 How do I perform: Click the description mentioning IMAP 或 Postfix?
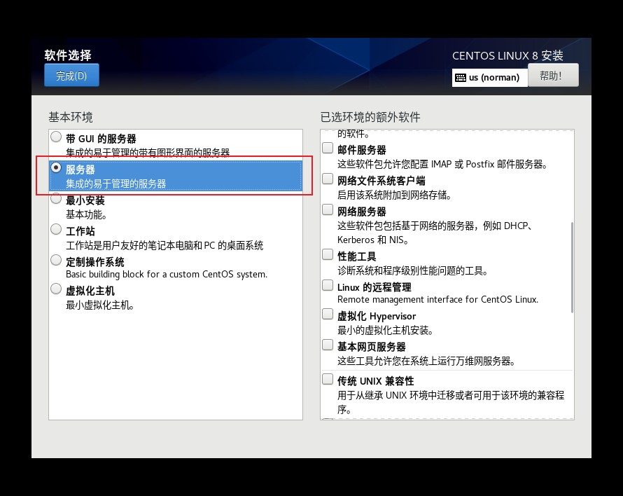pyautogui.click(x=442, y=164)
